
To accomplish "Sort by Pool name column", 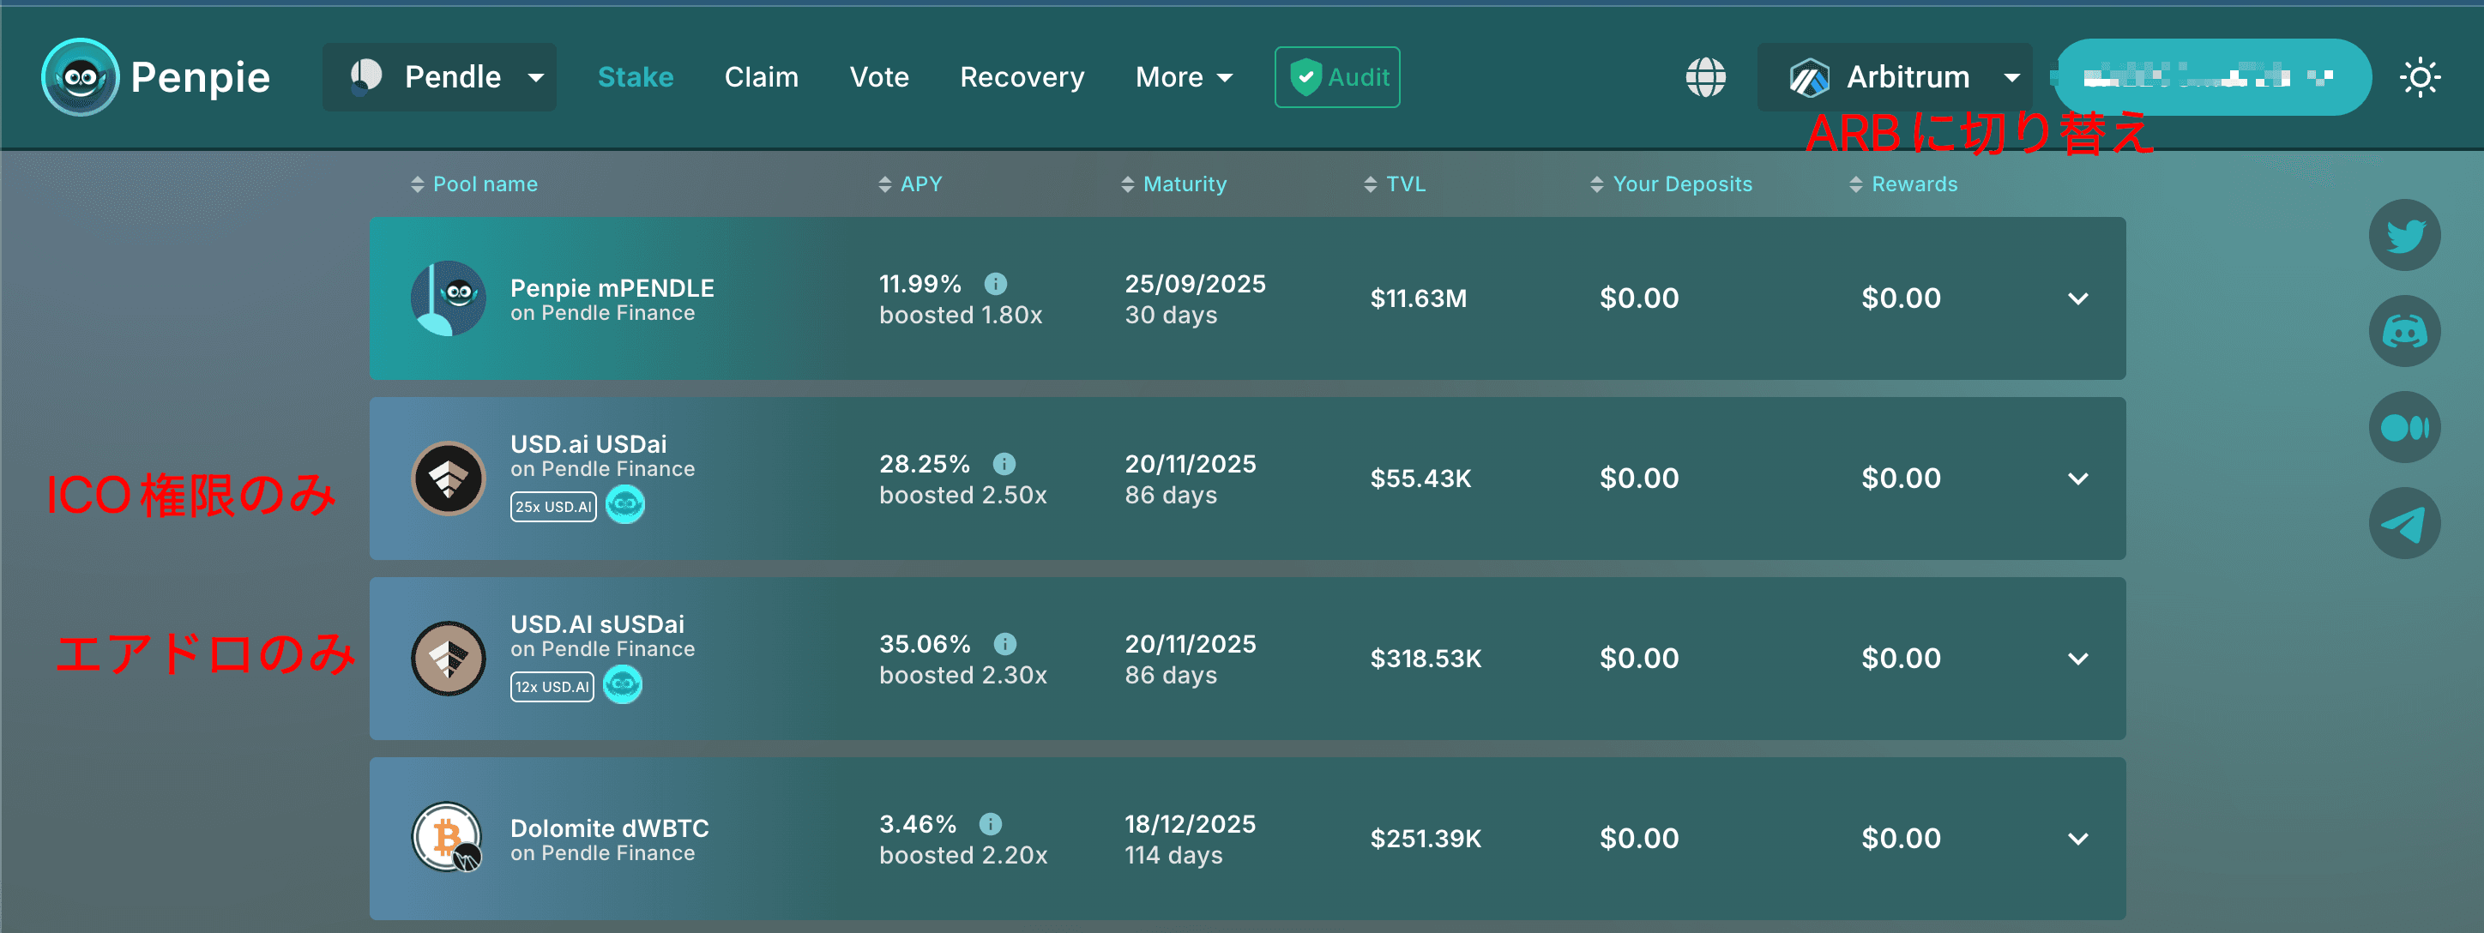I will tap(474, 184).
